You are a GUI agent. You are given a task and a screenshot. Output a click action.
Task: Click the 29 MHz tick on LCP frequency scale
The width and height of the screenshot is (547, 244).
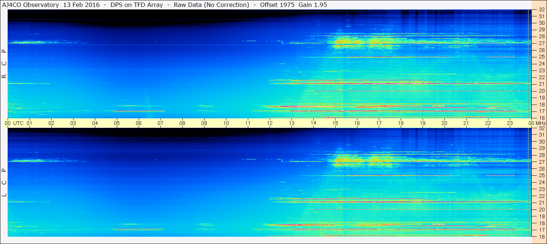tap(541, 149)
